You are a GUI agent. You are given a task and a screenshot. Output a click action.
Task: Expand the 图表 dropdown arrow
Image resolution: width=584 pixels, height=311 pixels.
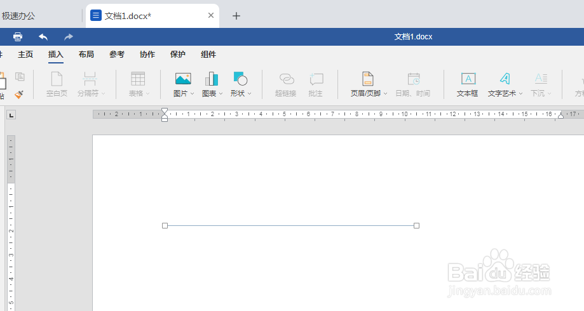pos(221,94)
